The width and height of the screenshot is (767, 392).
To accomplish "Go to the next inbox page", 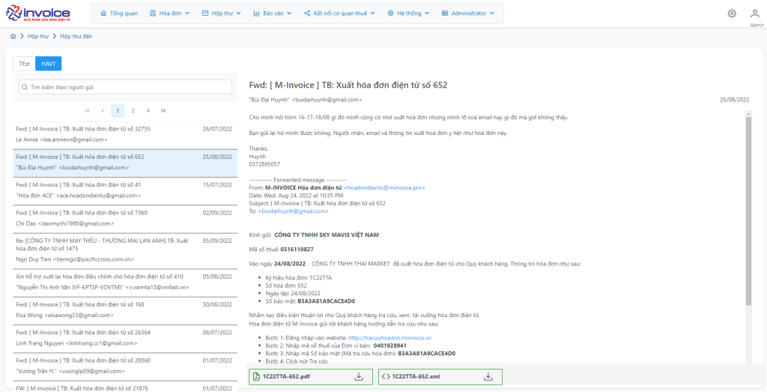I will 148,111.
